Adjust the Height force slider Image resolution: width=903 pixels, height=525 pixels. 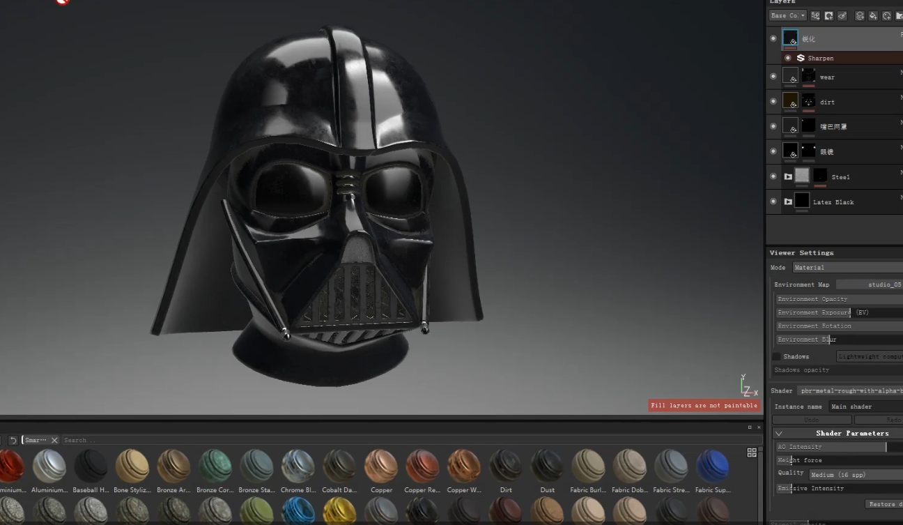pyautogui.click(x=839, y=460)
